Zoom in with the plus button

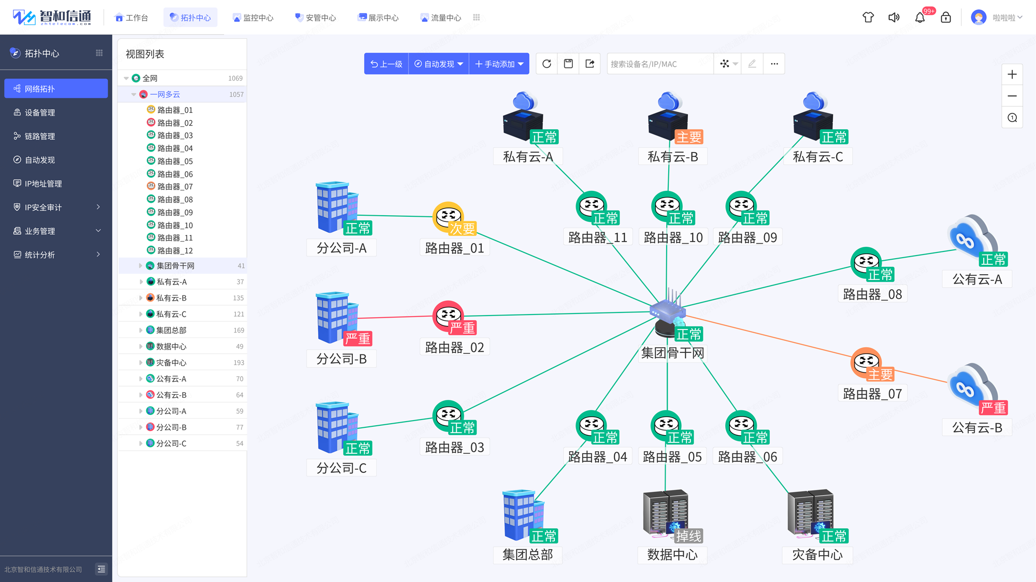1012,74
